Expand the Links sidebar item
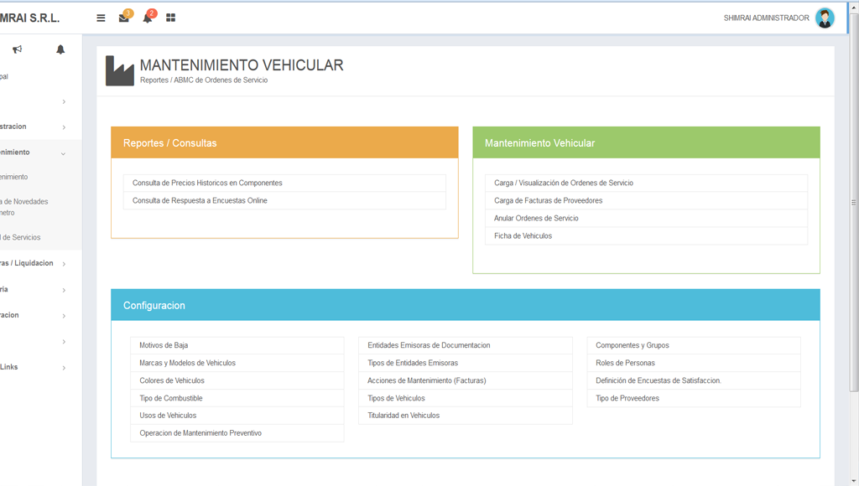 pos(33,367)
